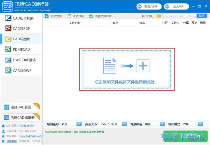The image size is (210, 145).
Task: Switch to CAD转图片 tab
Action: point(22,39)
